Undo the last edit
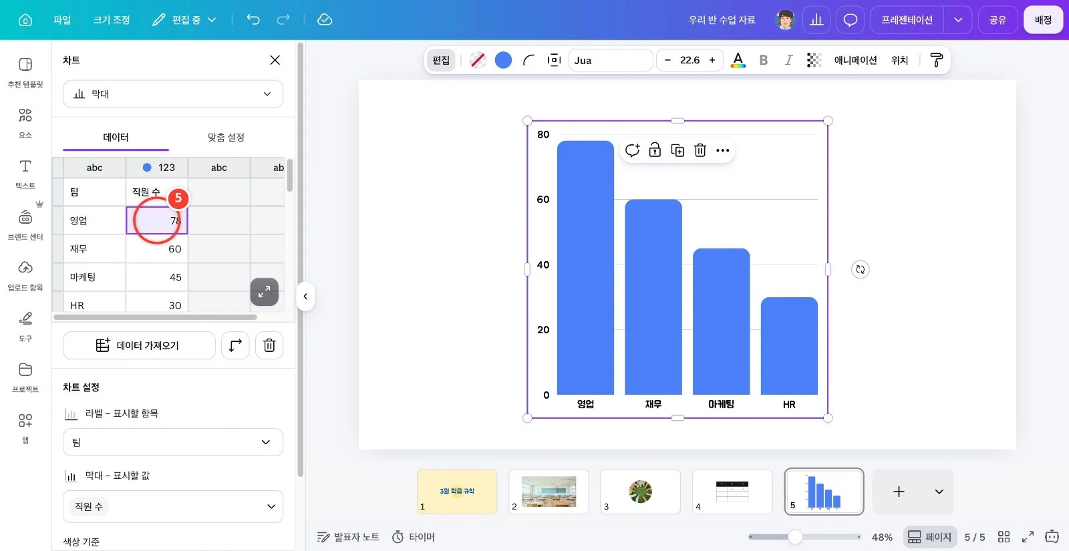Viewport: 1069px width, 551px height. click(253, 20)
